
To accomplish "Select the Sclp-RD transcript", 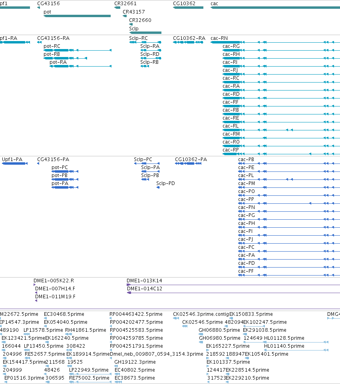I will coord(151,58).
